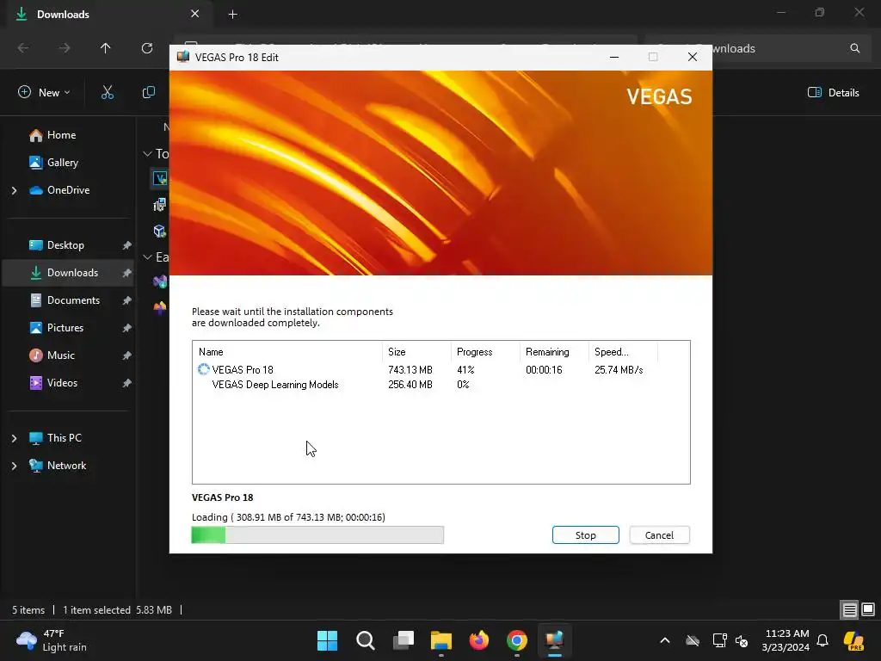
Task: Open the weather widget showing 47°F
Action: 52,640
